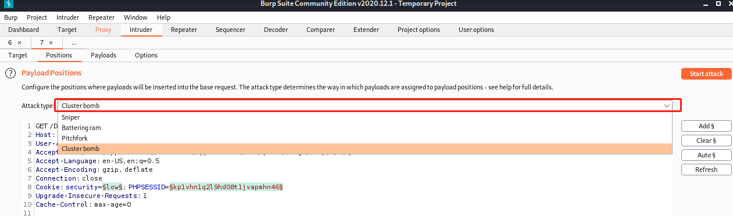The image size is (733, 216).
Task: Switch to the Extender tab
Action: (366, 30)
